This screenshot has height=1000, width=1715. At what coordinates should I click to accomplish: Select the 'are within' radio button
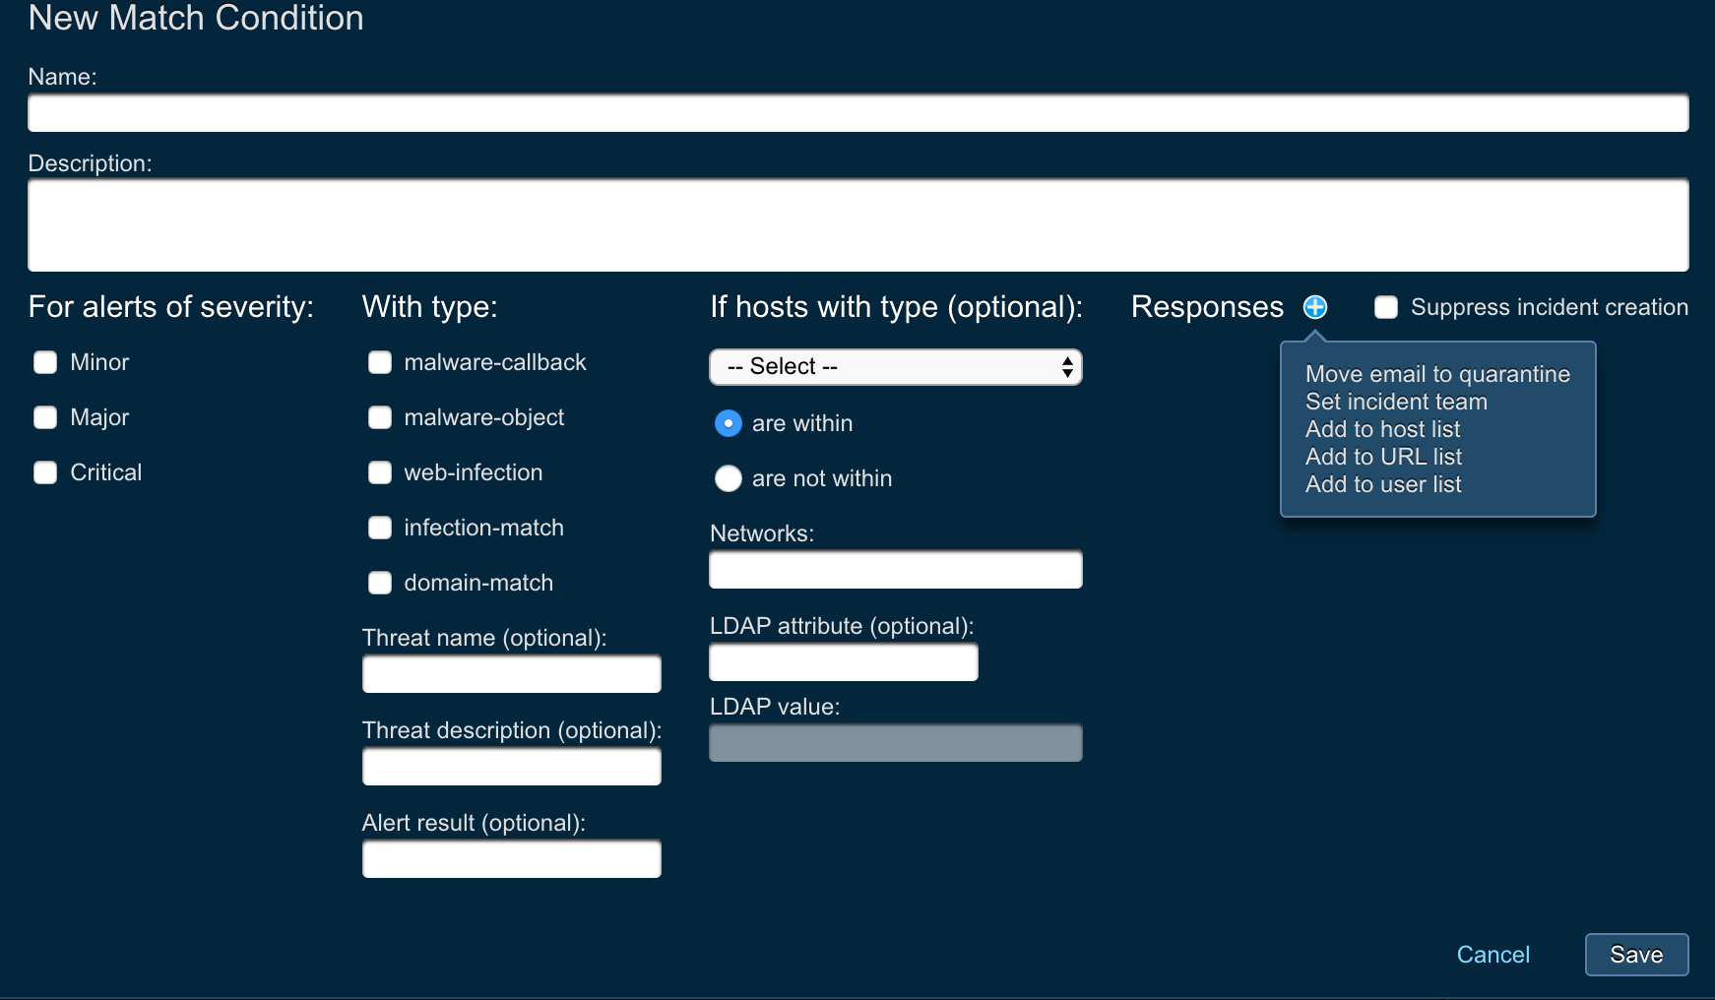[x=728, y=423]
